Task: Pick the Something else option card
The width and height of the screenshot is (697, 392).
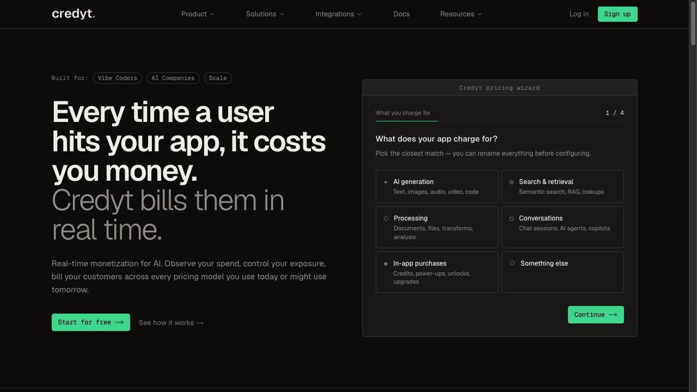Action: pos(563,272)
